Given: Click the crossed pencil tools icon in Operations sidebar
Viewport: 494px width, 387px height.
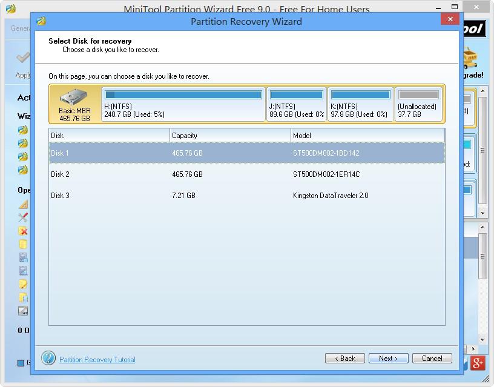Looking at the screenshot, I should click(23, 217).
